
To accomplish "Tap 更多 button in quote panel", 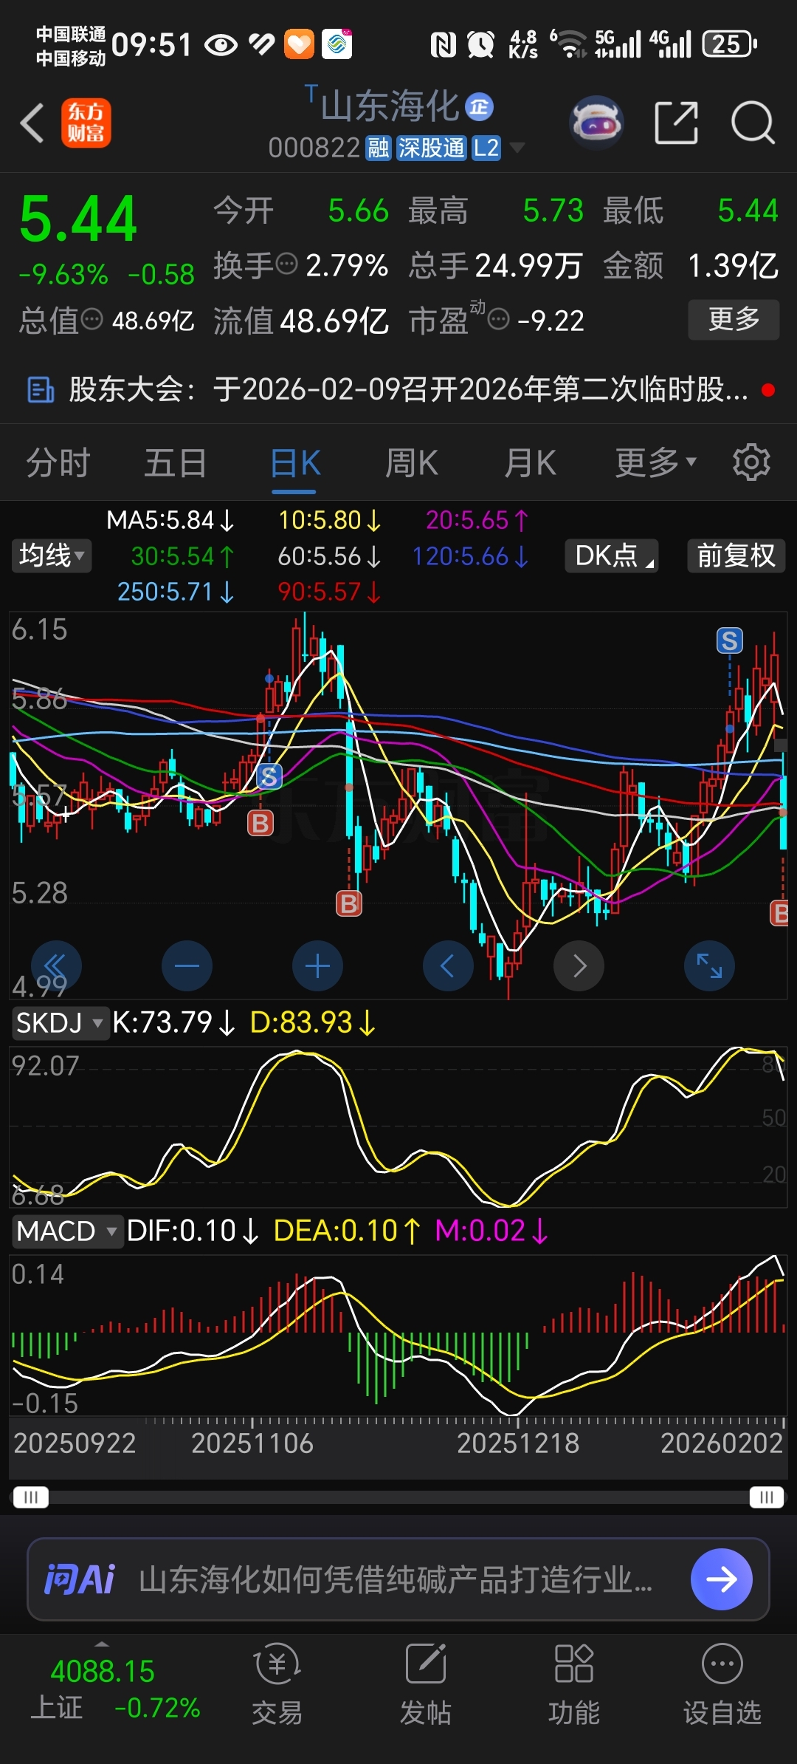I will pyautogui.click(x=734, y=319).
